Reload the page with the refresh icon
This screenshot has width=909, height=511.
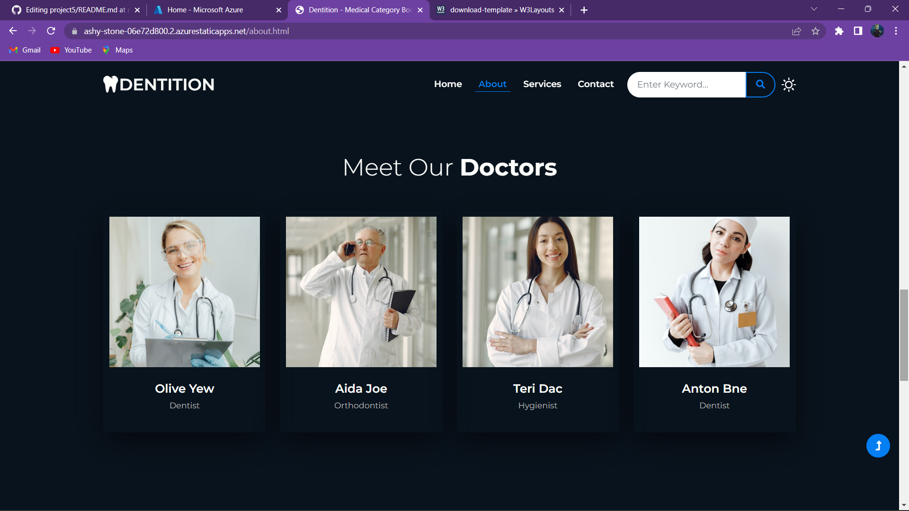tap(51, 31)
